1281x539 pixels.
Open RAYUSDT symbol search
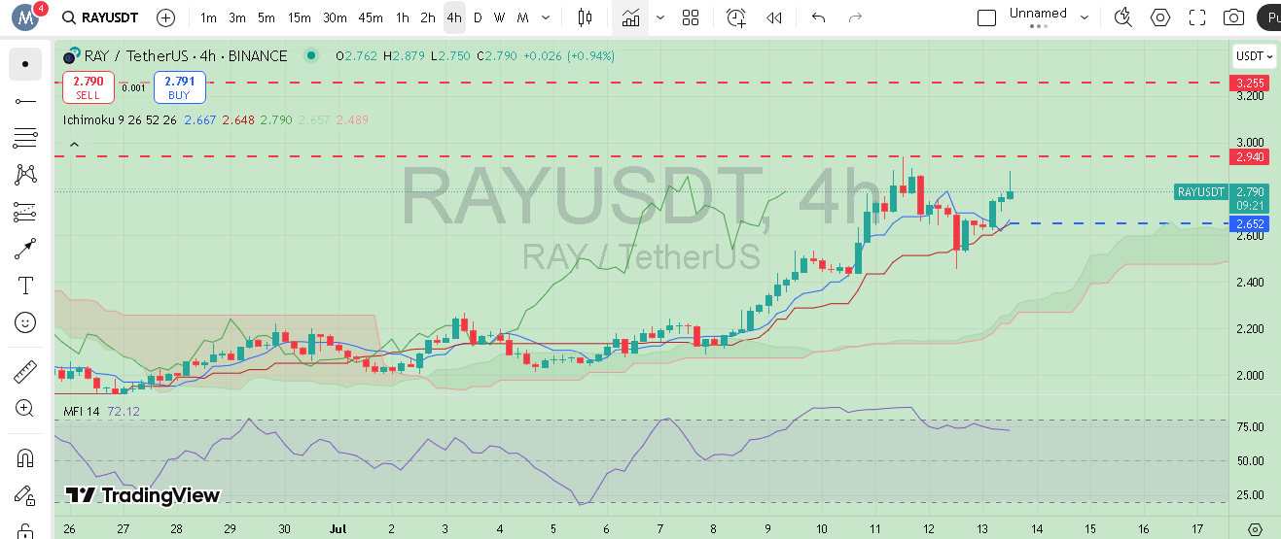click(98, 17)
